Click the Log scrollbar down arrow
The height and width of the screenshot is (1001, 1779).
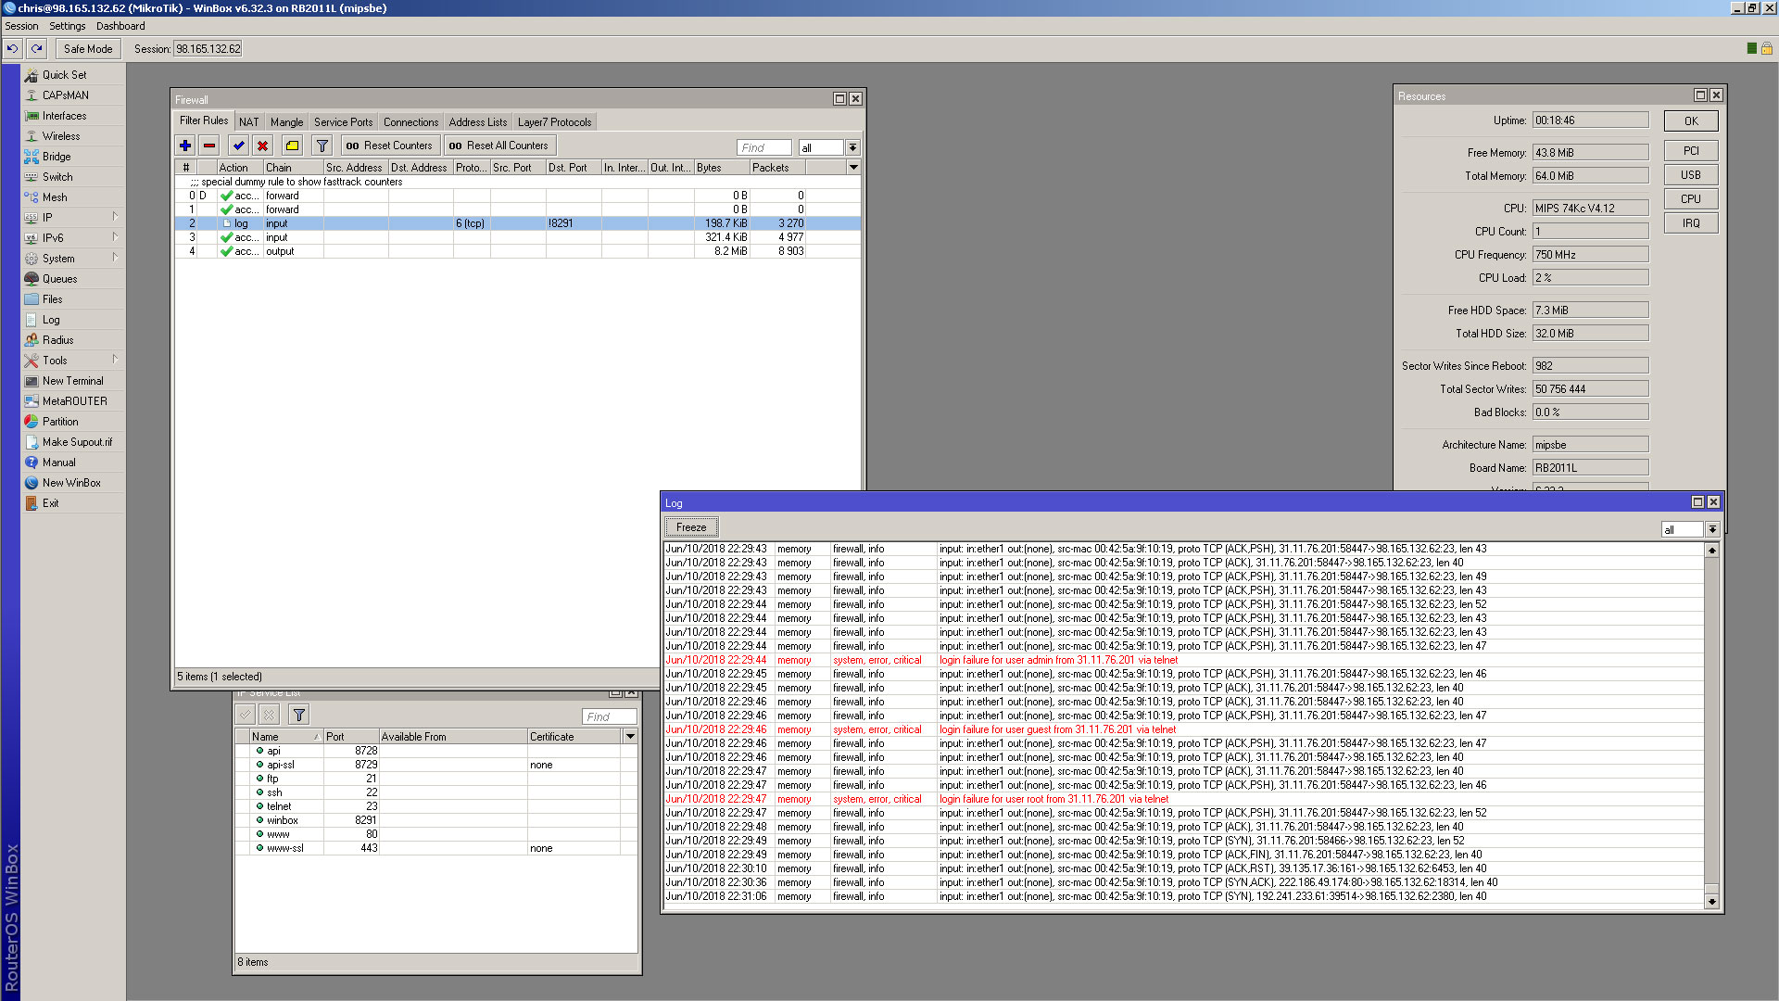[x=1712, y=901]
